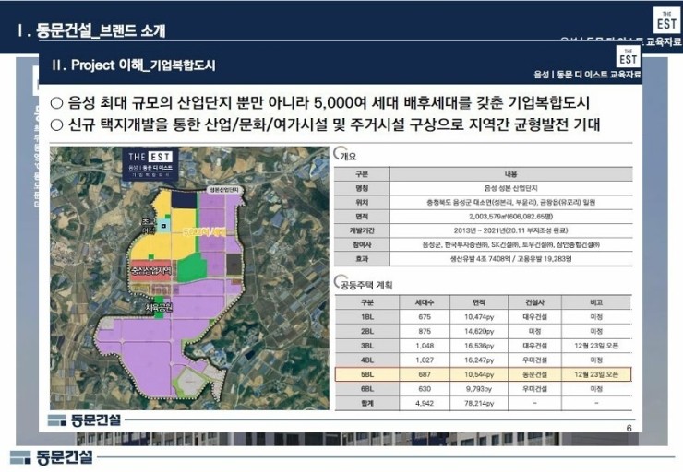This screenshot has width=683, height=472.
Task: Click the 세대수 column header
Action: (x=425, y=302)
